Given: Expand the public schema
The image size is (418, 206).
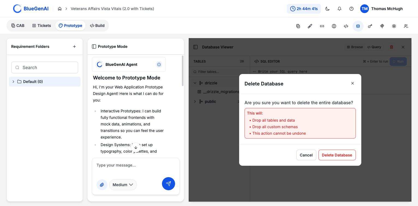Looking at the screenshot, I should coord(195,102).
